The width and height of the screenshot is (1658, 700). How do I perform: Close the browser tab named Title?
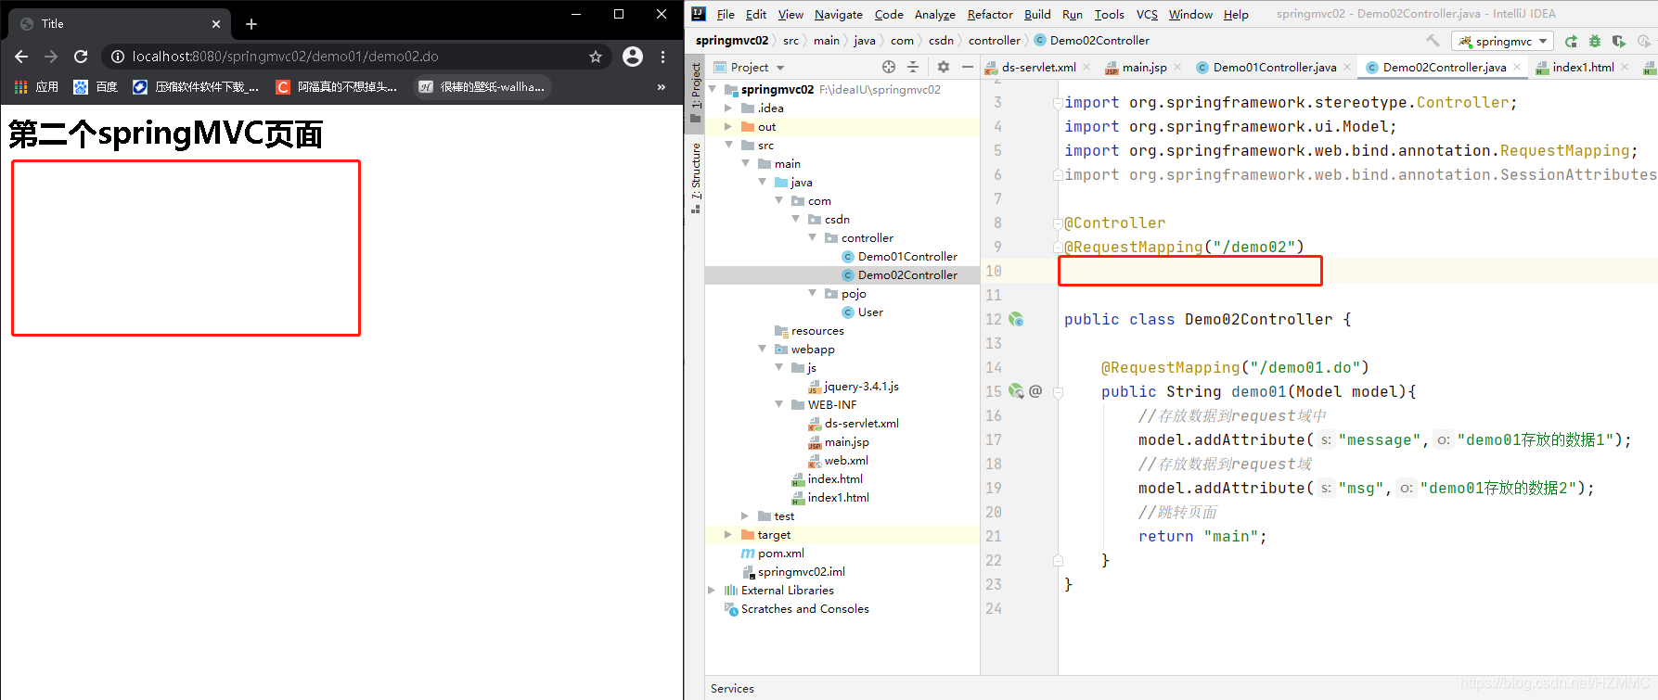click(x=216, y=24)
